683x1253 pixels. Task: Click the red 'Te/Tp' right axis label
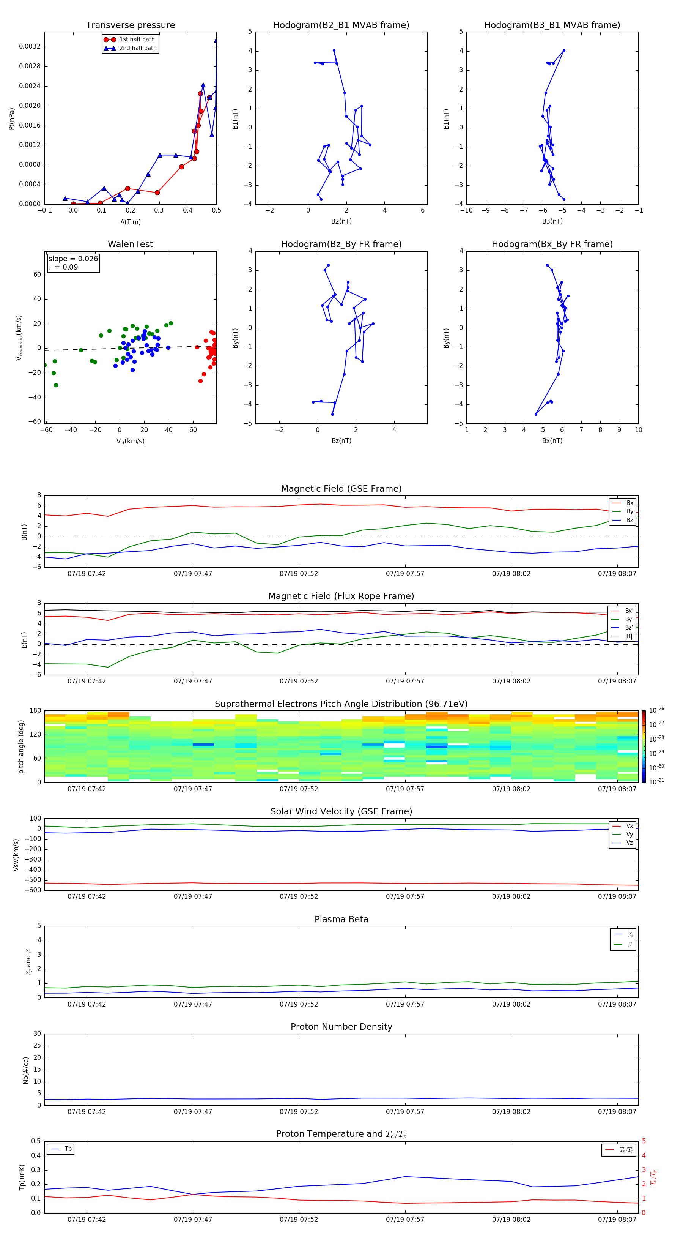tap(653, 1177)
